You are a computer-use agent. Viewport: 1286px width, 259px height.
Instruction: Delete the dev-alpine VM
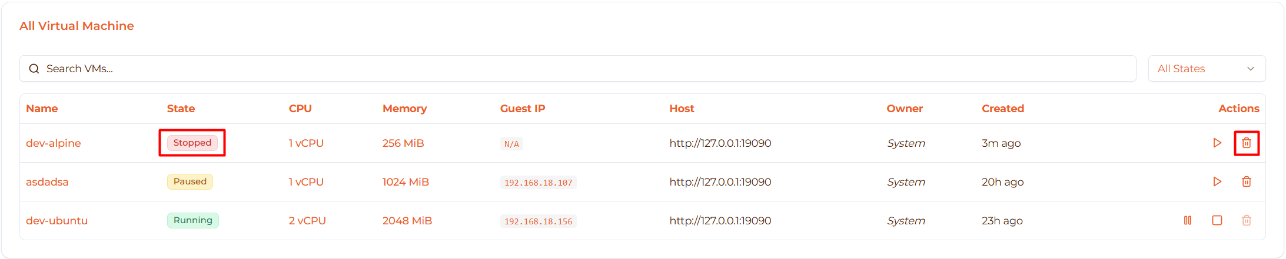pos(1247,143)
